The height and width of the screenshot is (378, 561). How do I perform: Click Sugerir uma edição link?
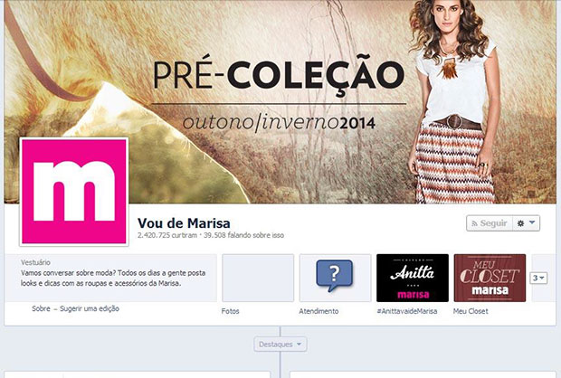coord(90,308)
